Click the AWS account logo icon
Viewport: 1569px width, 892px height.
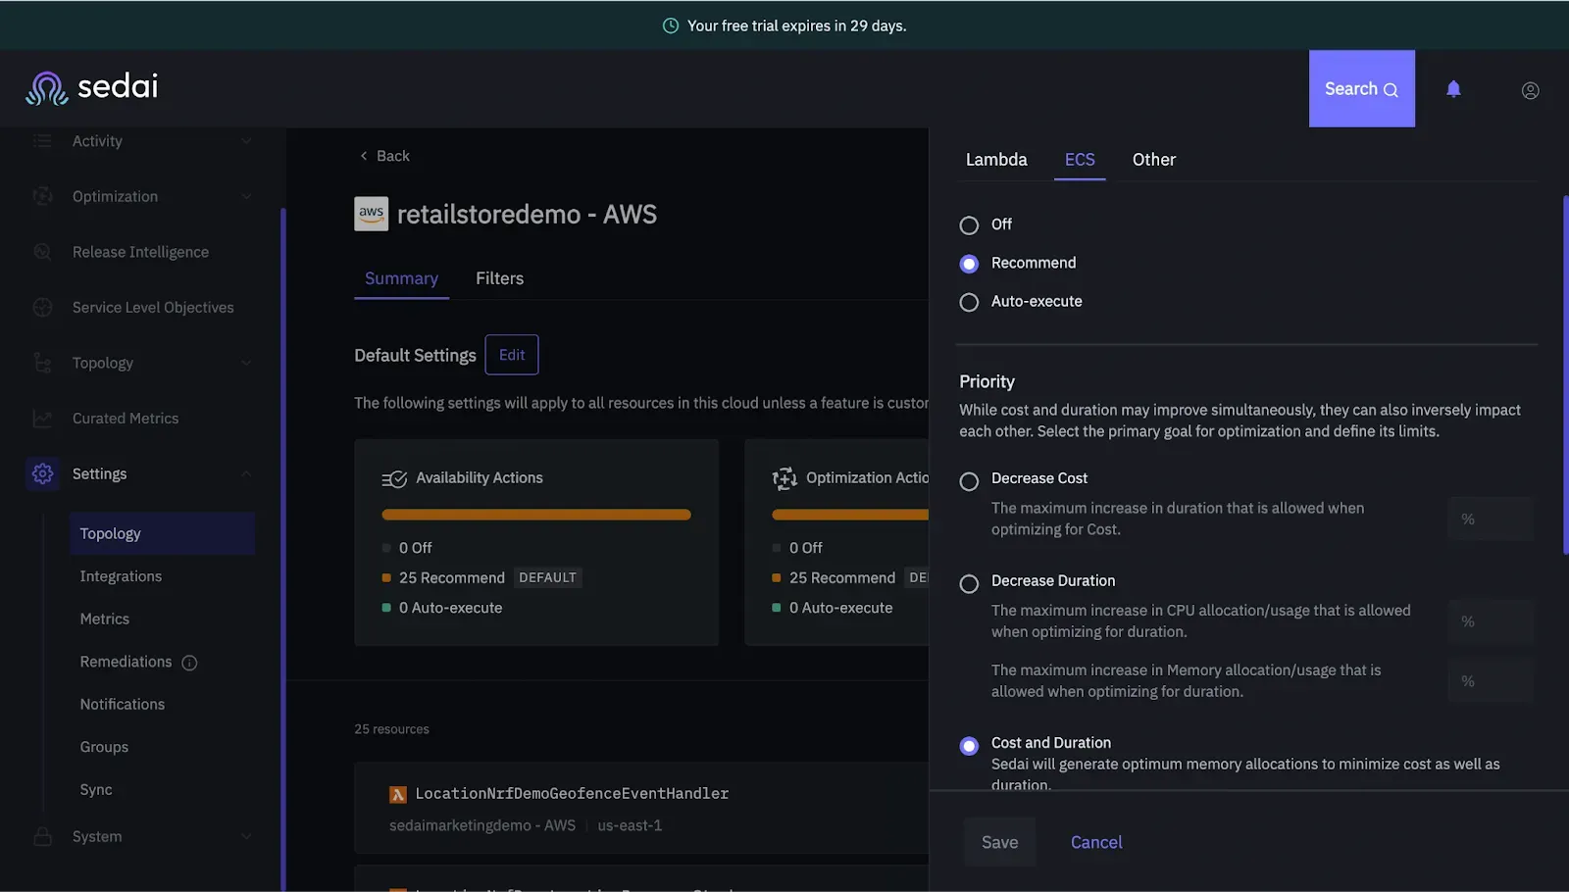pos(371,214)
